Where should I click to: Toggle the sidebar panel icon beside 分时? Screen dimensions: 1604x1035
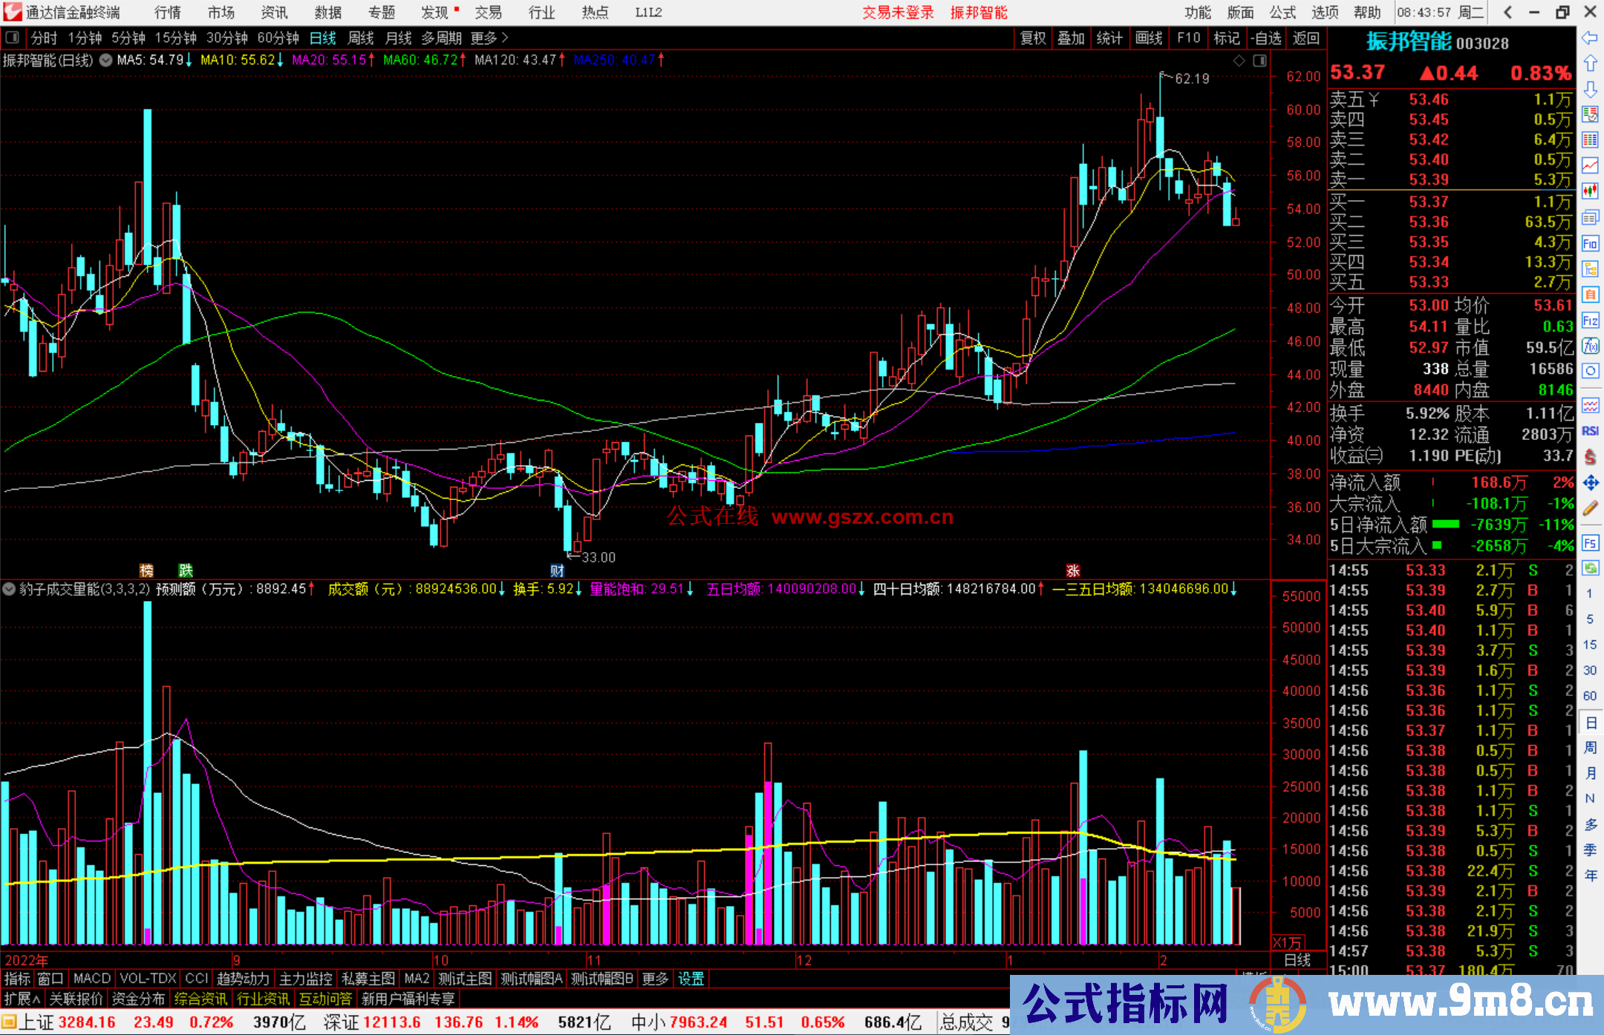pyautogui.click(x=13, y=38)
